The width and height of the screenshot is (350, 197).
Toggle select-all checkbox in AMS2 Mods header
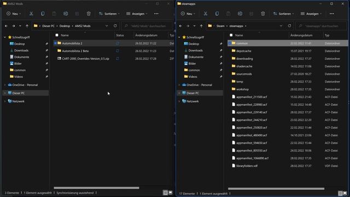tap(57, 35)
